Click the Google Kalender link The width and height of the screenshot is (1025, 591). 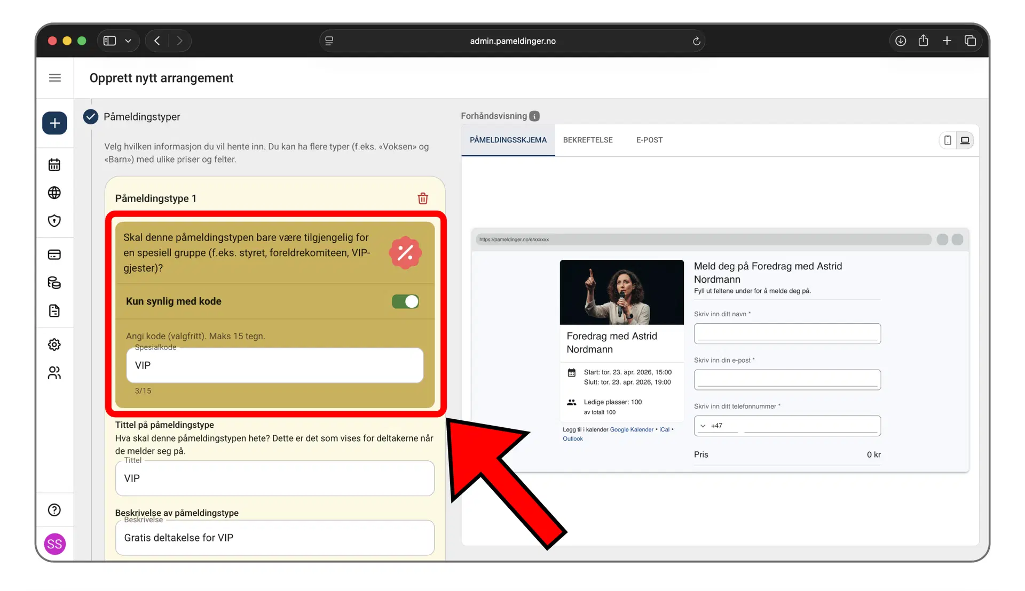click(632, 430)
